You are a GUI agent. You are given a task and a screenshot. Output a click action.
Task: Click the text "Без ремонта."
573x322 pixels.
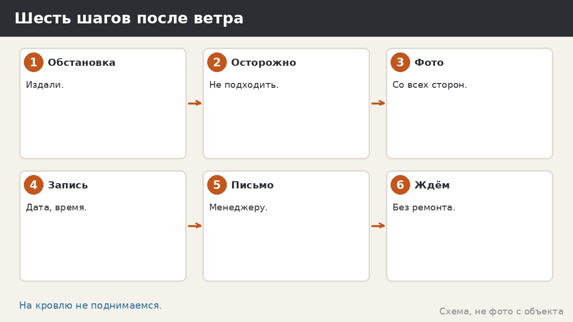tap(424, 208)
